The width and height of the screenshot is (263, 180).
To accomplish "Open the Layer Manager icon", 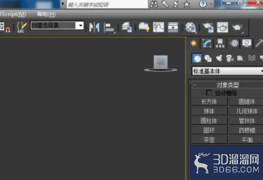I will coord(127,27).
